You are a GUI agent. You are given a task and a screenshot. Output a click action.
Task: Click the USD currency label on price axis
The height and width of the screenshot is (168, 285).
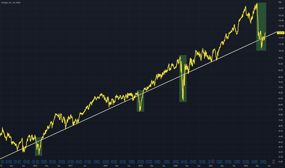(280, 2)
